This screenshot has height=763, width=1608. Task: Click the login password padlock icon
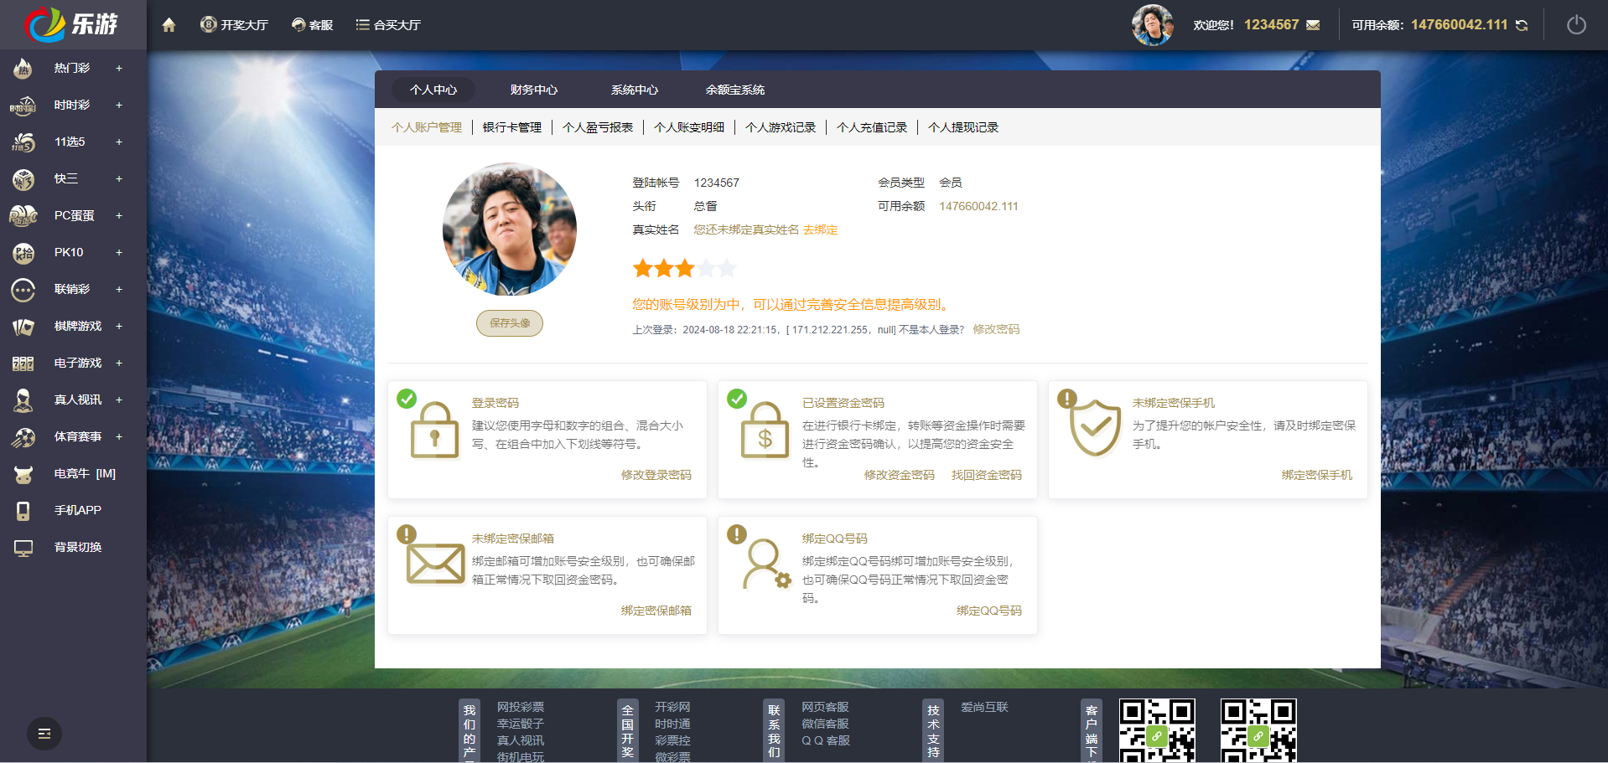[x=434, y=430]
